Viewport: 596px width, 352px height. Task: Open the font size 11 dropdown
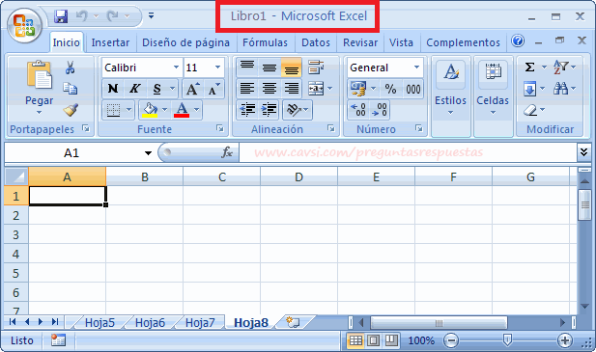[217, 68]
